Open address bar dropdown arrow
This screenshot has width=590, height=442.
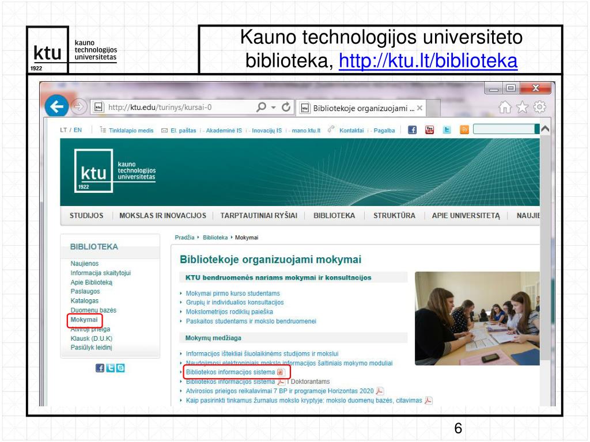tap(274, 108)
